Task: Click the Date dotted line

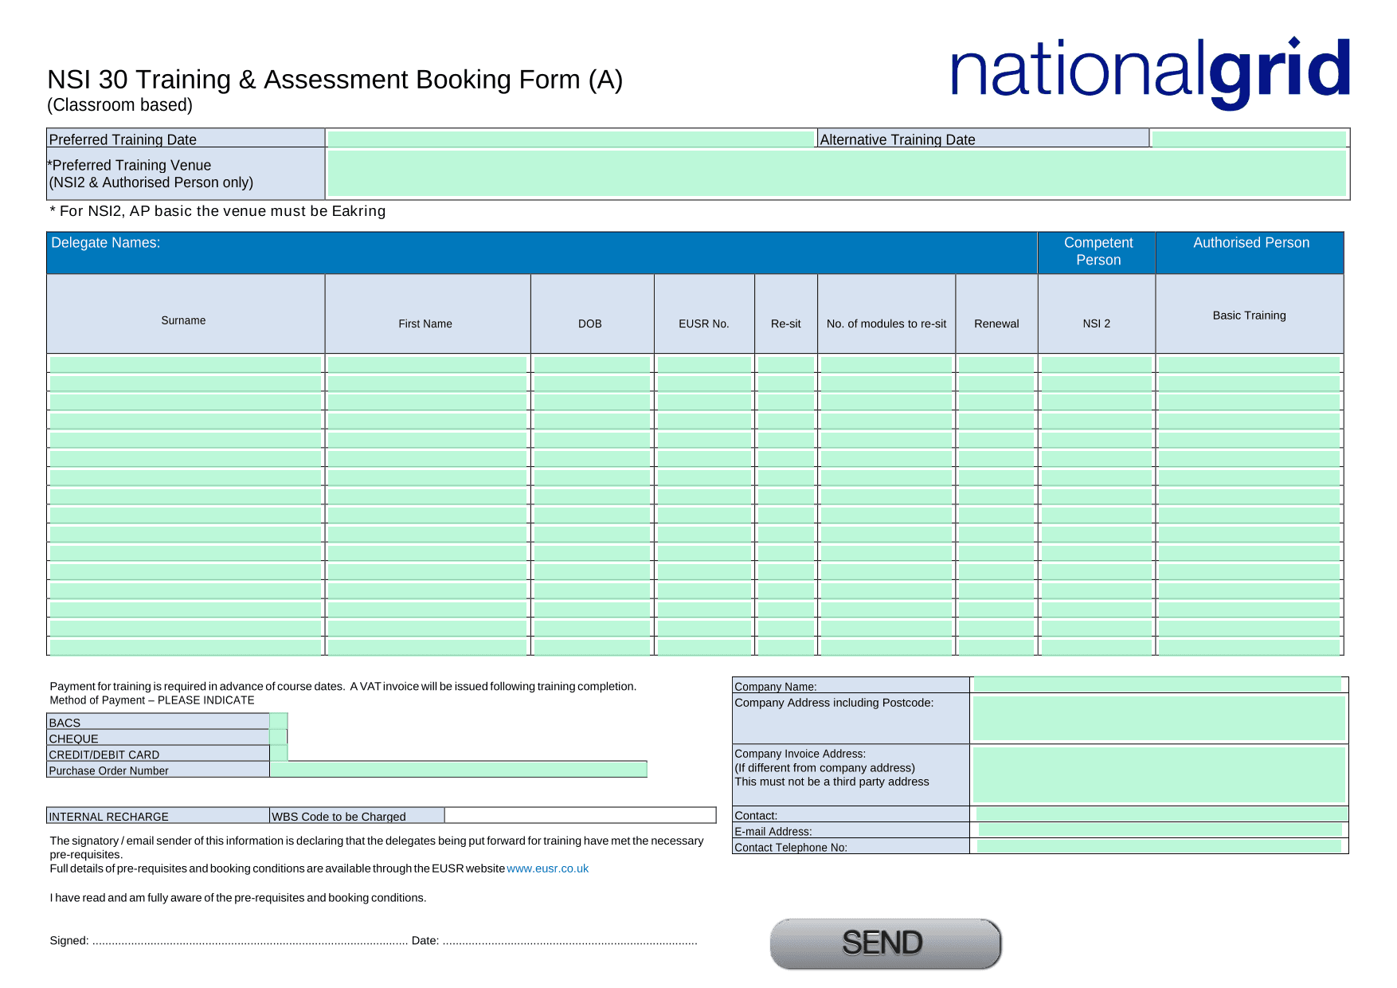Action: click(x=570, y=941)
